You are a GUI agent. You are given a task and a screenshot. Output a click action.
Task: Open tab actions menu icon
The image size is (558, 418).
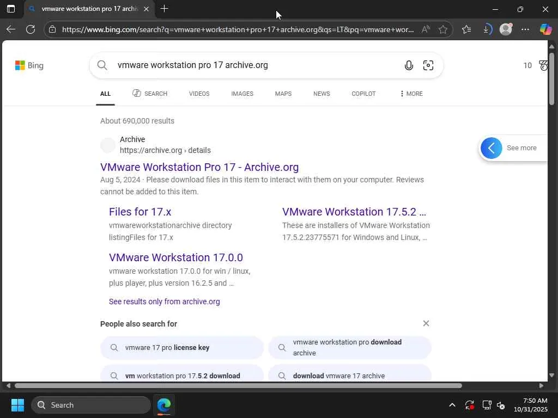click(11, 9)
